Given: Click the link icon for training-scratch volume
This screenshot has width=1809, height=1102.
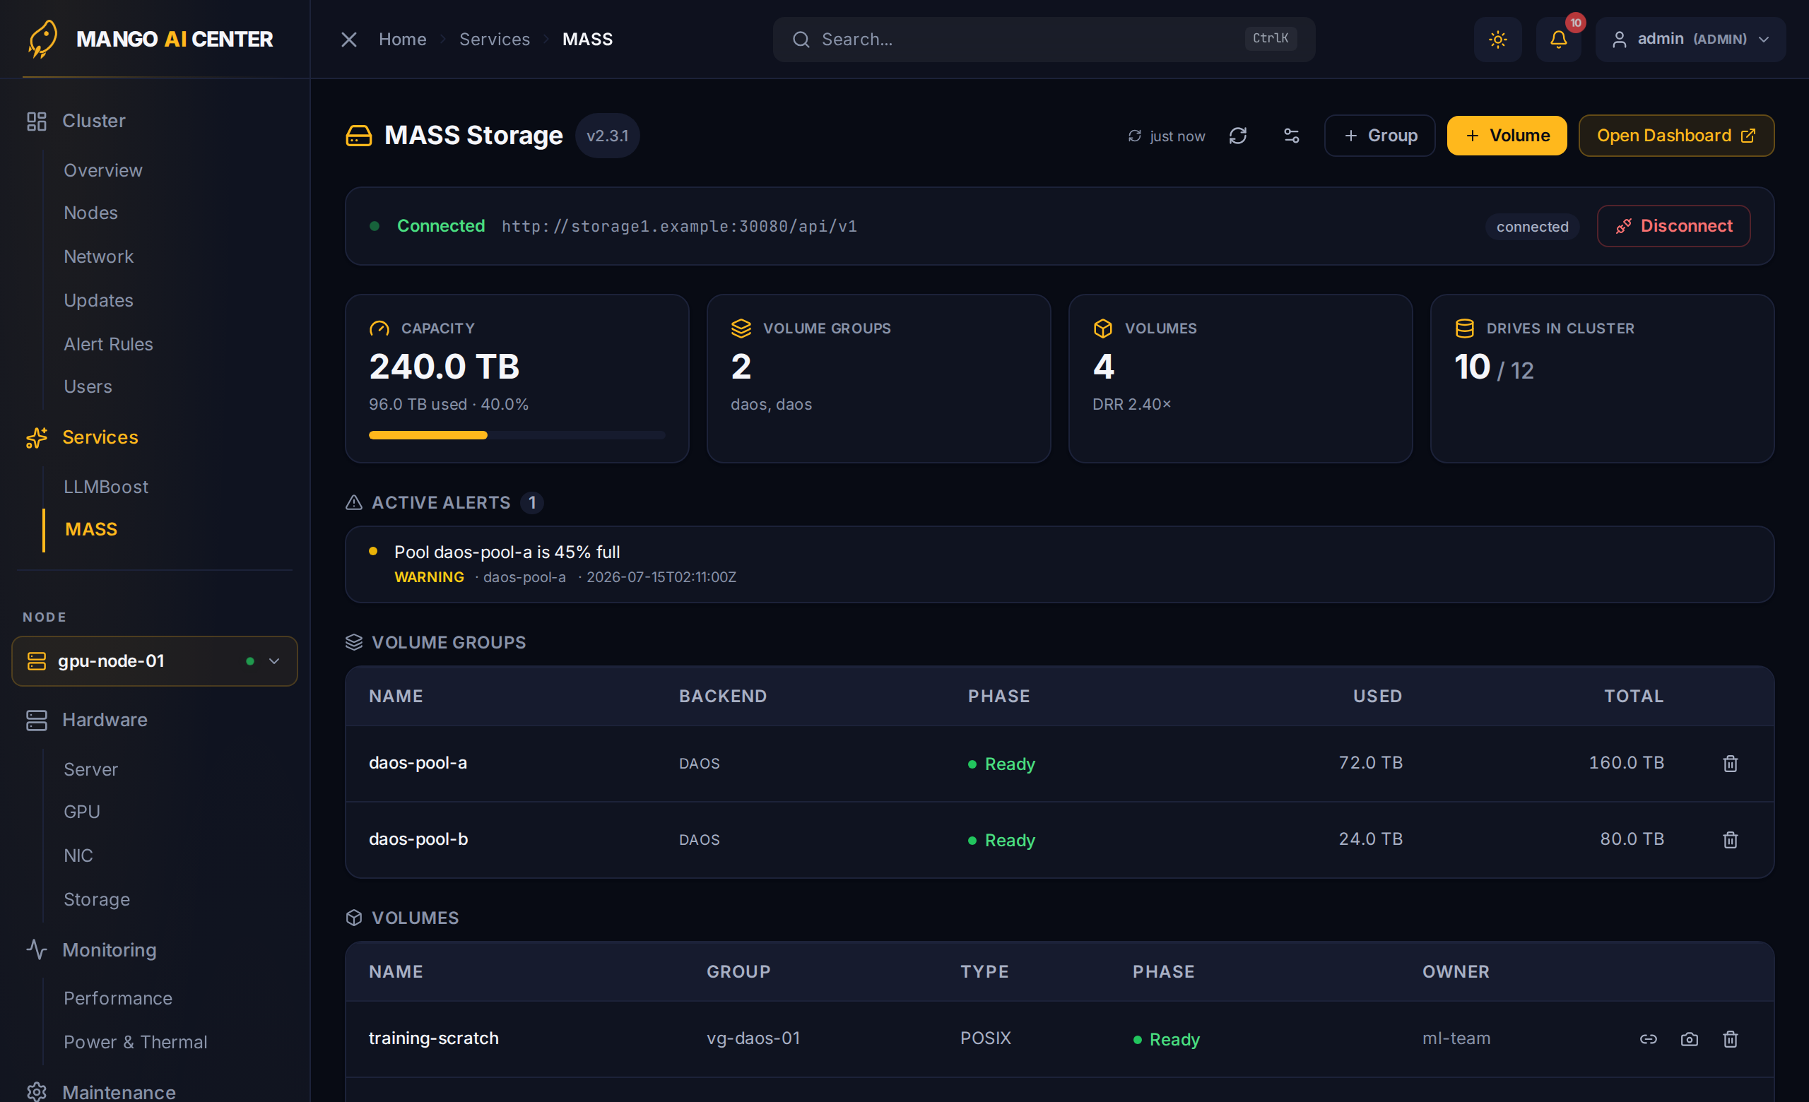Looking at the screenshot, I should tap(1648, 1039).
